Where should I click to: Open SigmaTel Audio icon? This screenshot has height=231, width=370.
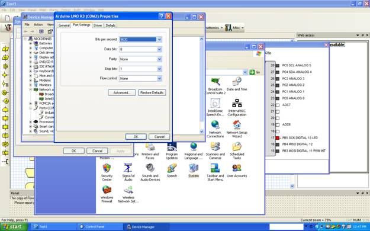(128, 172)
